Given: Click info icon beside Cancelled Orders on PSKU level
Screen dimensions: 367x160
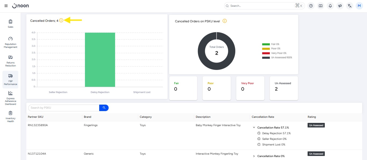Looking at the screenshot, I should [225, 21].
